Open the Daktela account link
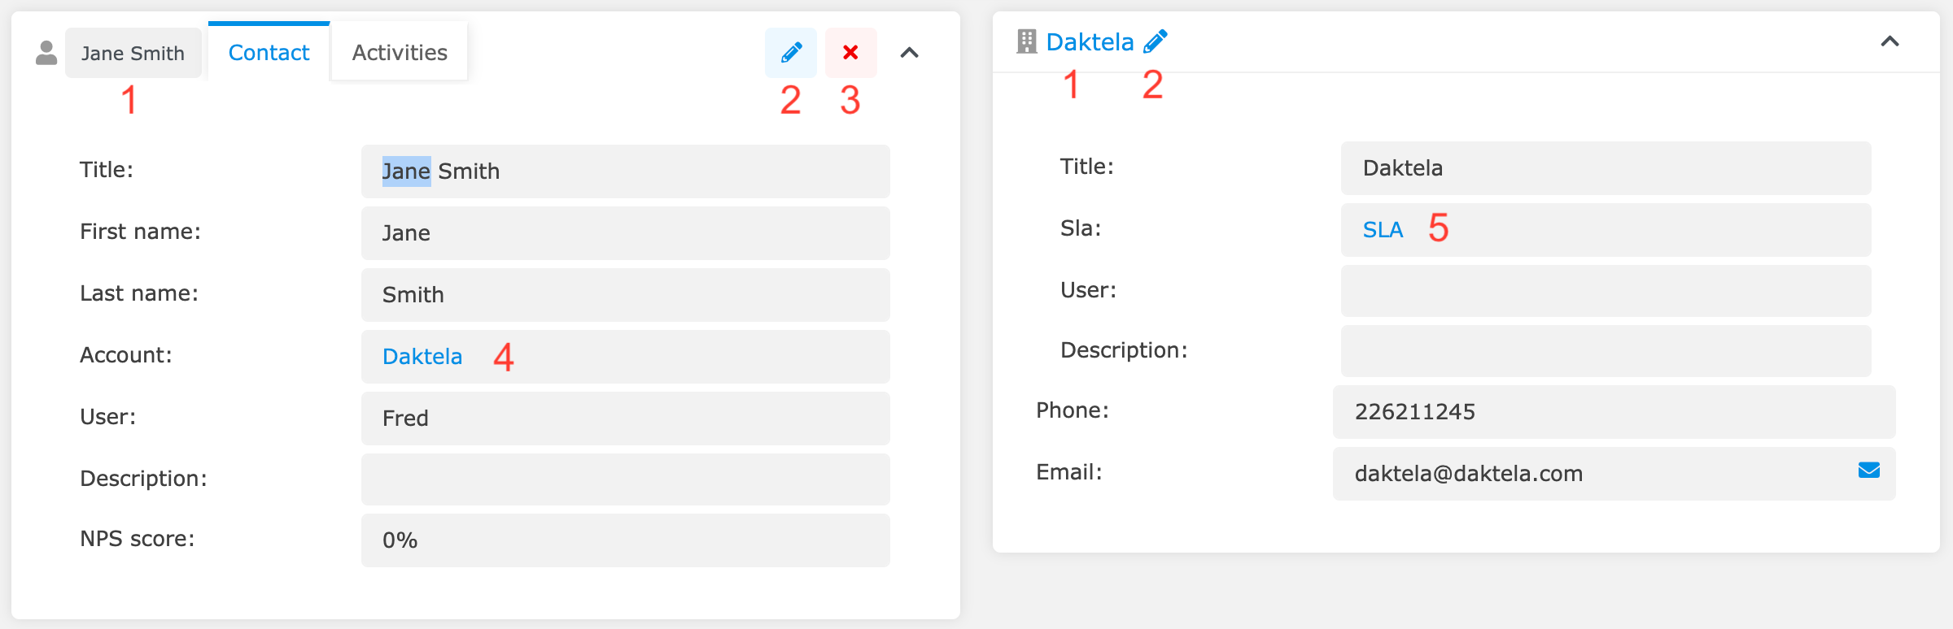Screen dimensions: 1953x629 (x=422, y=356)
